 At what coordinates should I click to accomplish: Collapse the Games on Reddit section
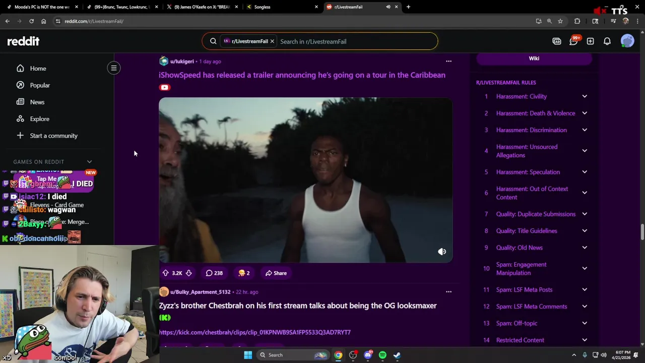89,162
